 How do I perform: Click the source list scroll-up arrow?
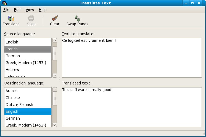pos(55,40)
